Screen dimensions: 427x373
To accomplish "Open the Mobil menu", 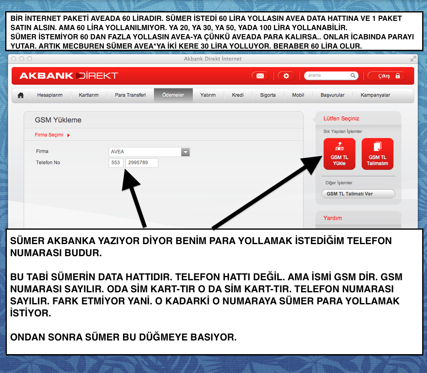I will [298, 95].
